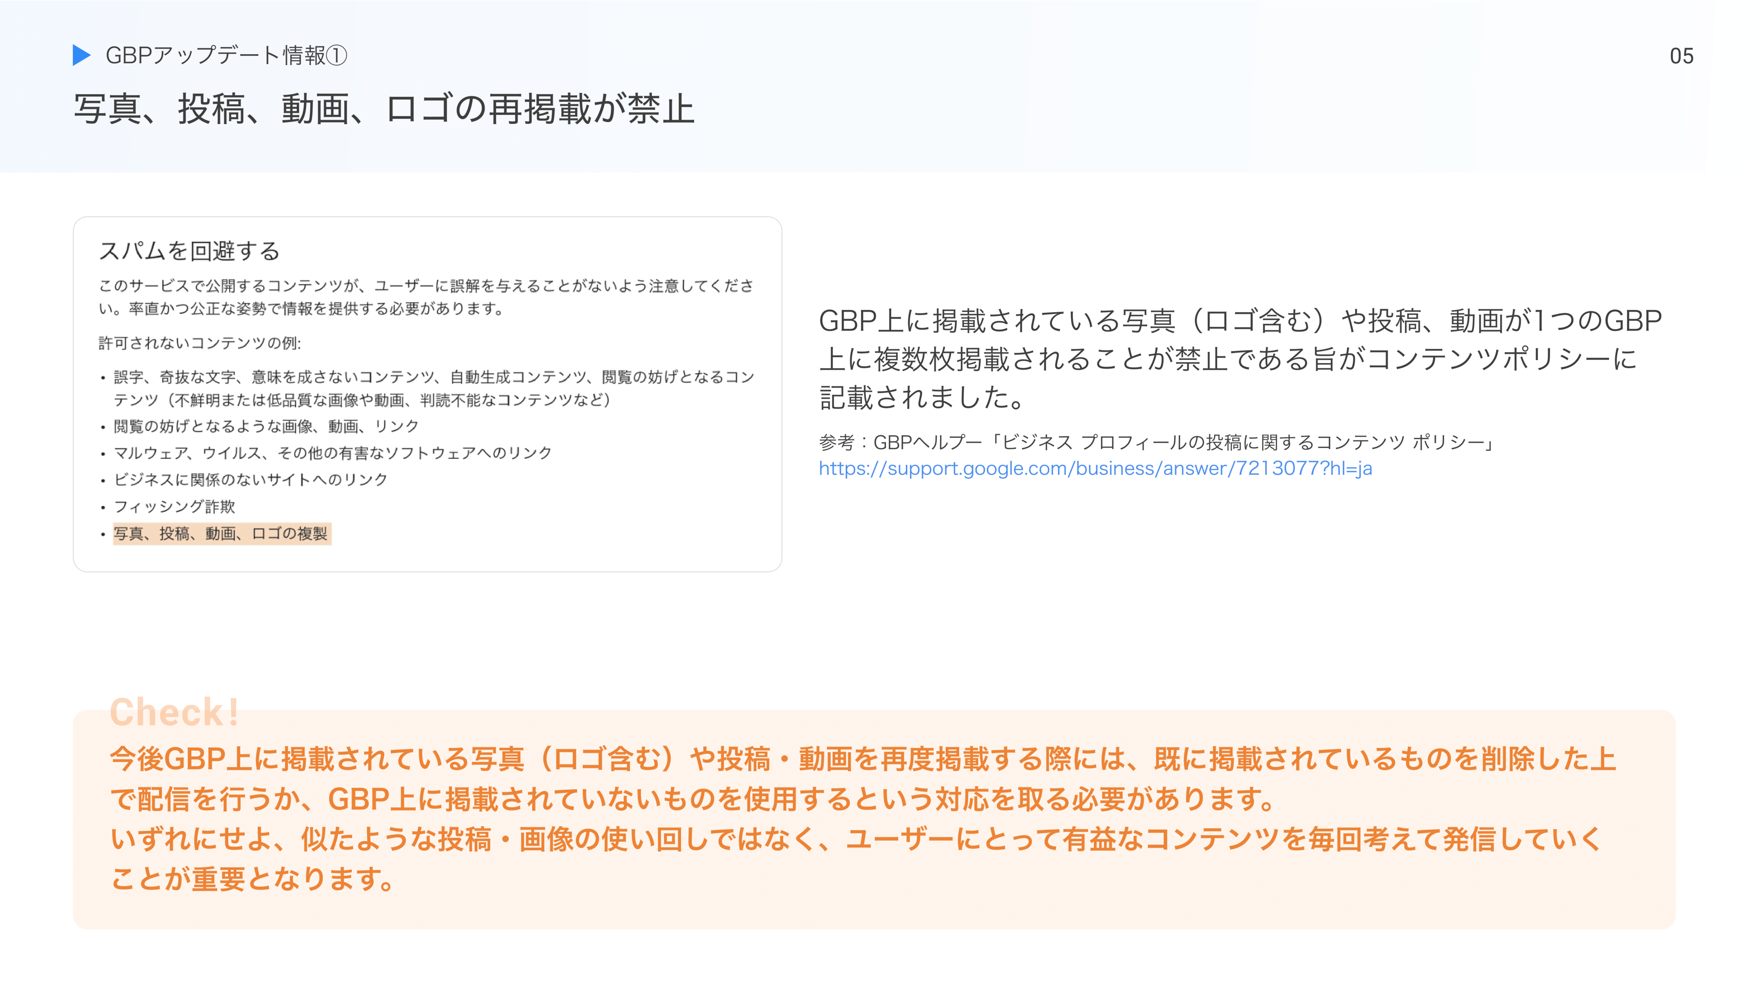The image size is (1749, 984).
Task: Click page number 05
Action: pyautogui.click(x=1681, y=56)
